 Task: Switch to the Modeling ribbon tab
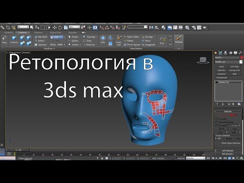click(9, 33)
